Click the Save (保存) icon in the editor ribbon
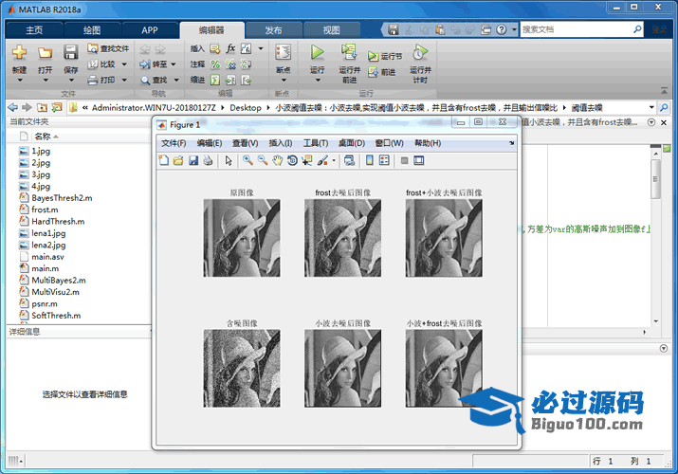Screen dimensions: 678x474 coord(71,52)
